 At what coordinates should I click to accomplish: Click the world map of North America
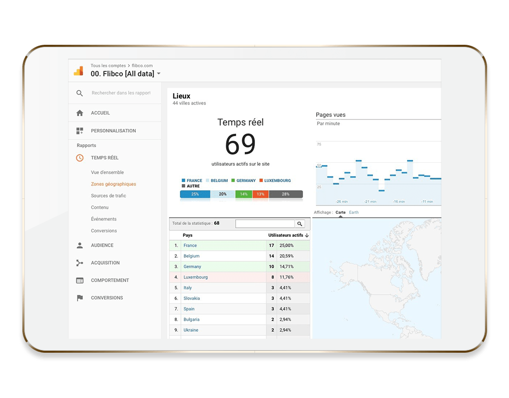(x=377, y=279)
